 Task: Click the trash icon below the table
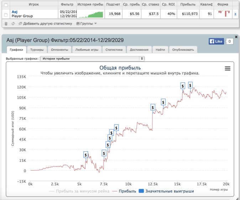pos(6,23)
